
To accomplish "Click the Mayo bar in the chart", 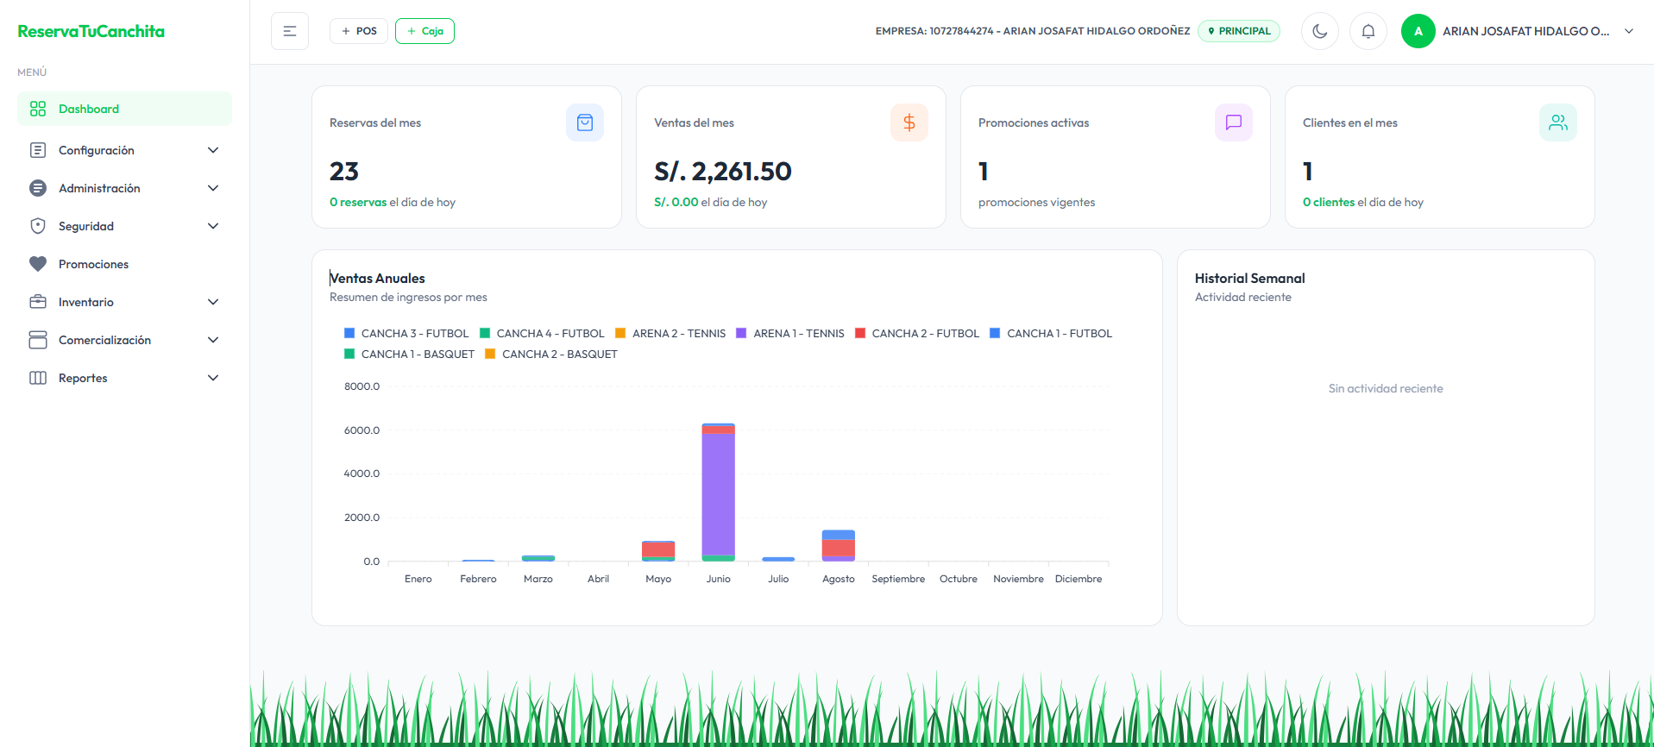I will click(658, 551).
